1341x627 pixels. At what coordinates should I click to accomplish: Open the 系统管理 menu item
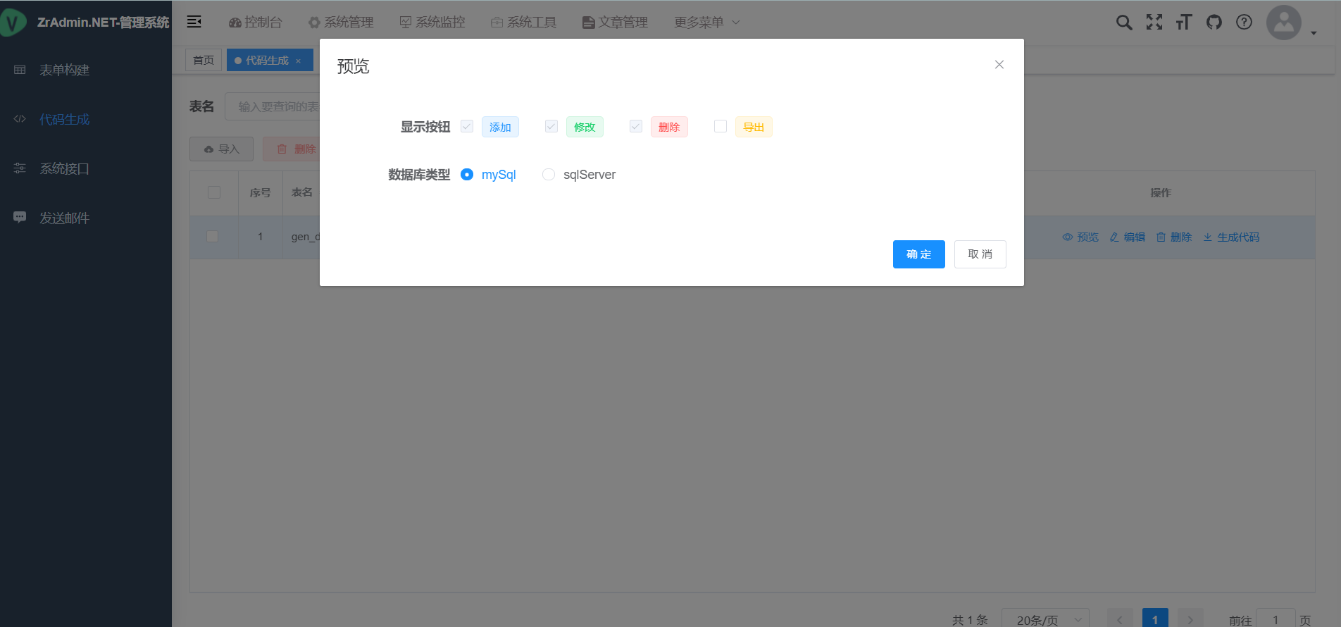tap(342, 23)
